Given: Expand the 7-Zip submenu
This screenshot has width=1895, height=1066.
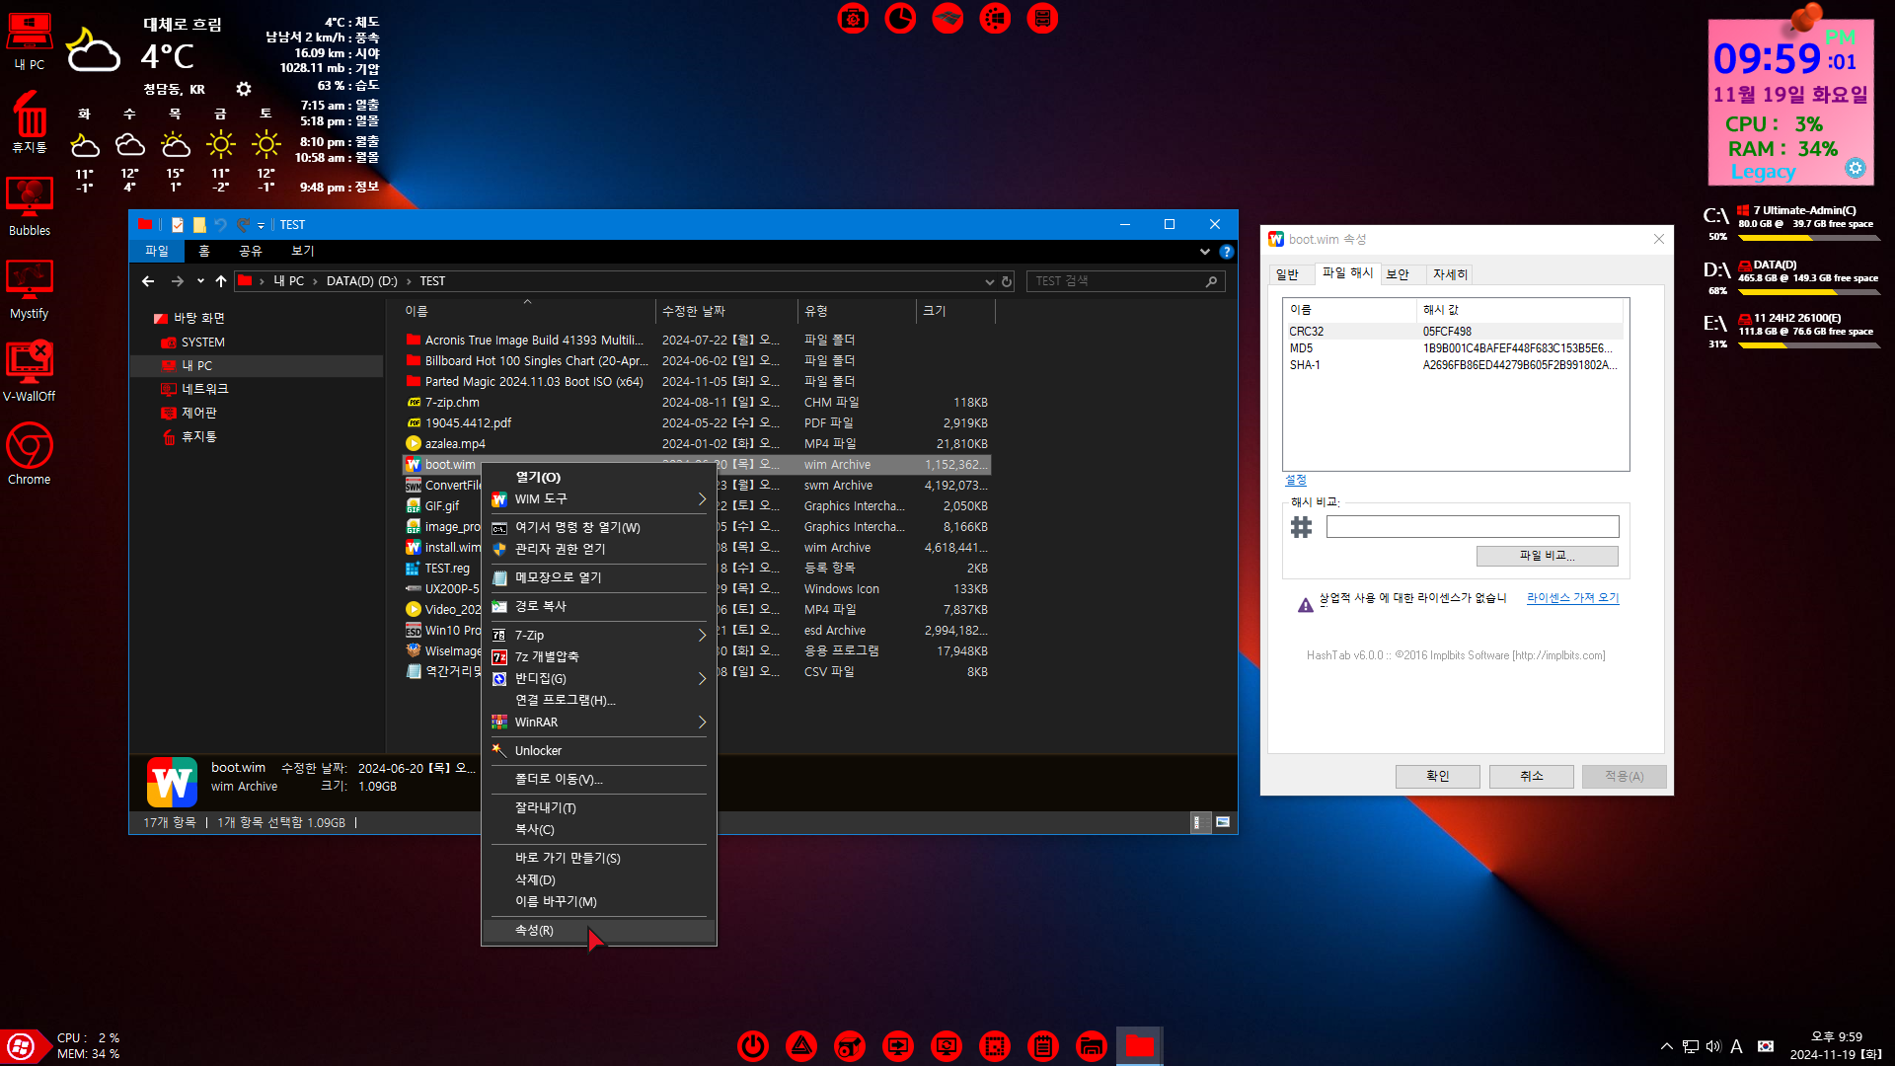Looking at the screenshot, I should 702,636.
